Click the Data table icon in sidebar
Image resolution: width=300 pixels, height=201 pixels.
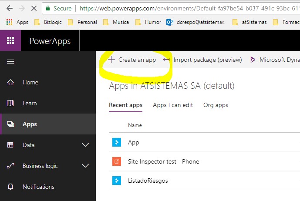[x=11, y=145]
